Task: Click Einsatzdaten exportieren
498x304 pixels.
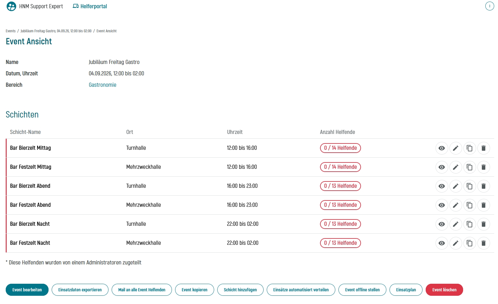Action: tap(80, 290)
